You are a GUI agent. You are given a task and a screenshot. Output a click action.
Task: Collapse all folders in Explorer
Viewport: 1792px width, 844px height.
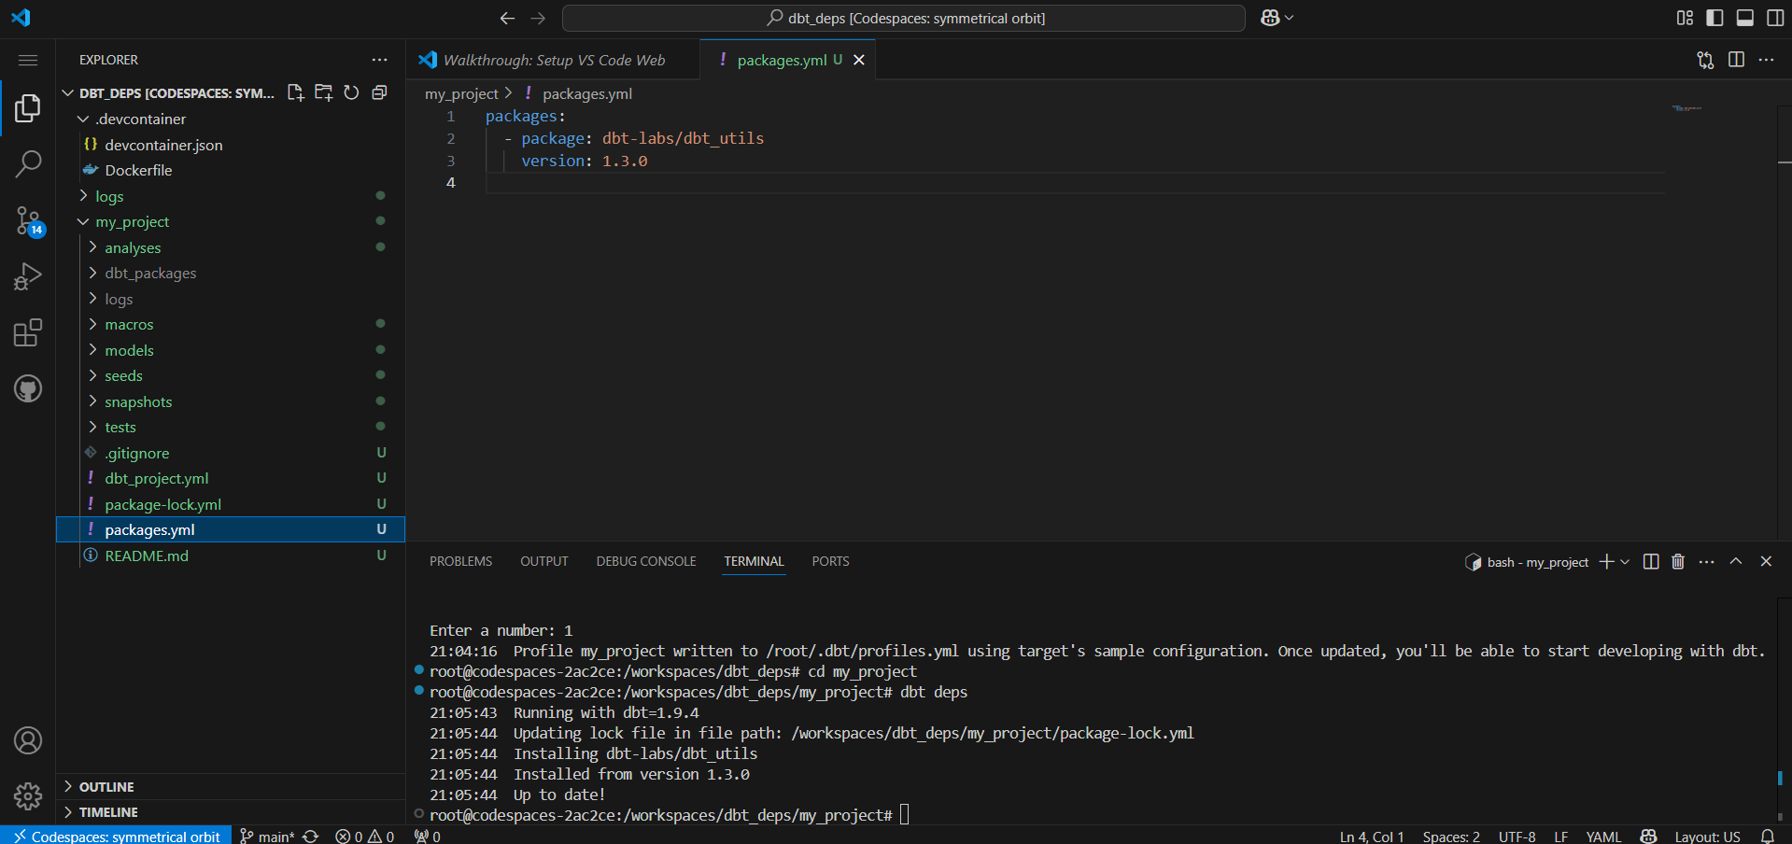379,92
